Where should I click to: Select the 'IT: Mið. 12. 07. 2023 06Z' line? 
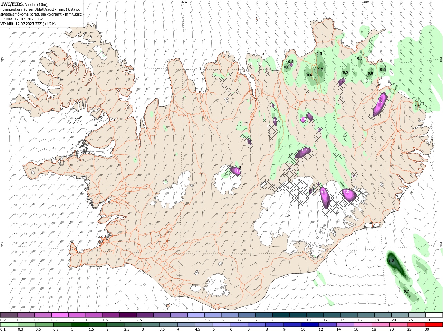point(21,19)
